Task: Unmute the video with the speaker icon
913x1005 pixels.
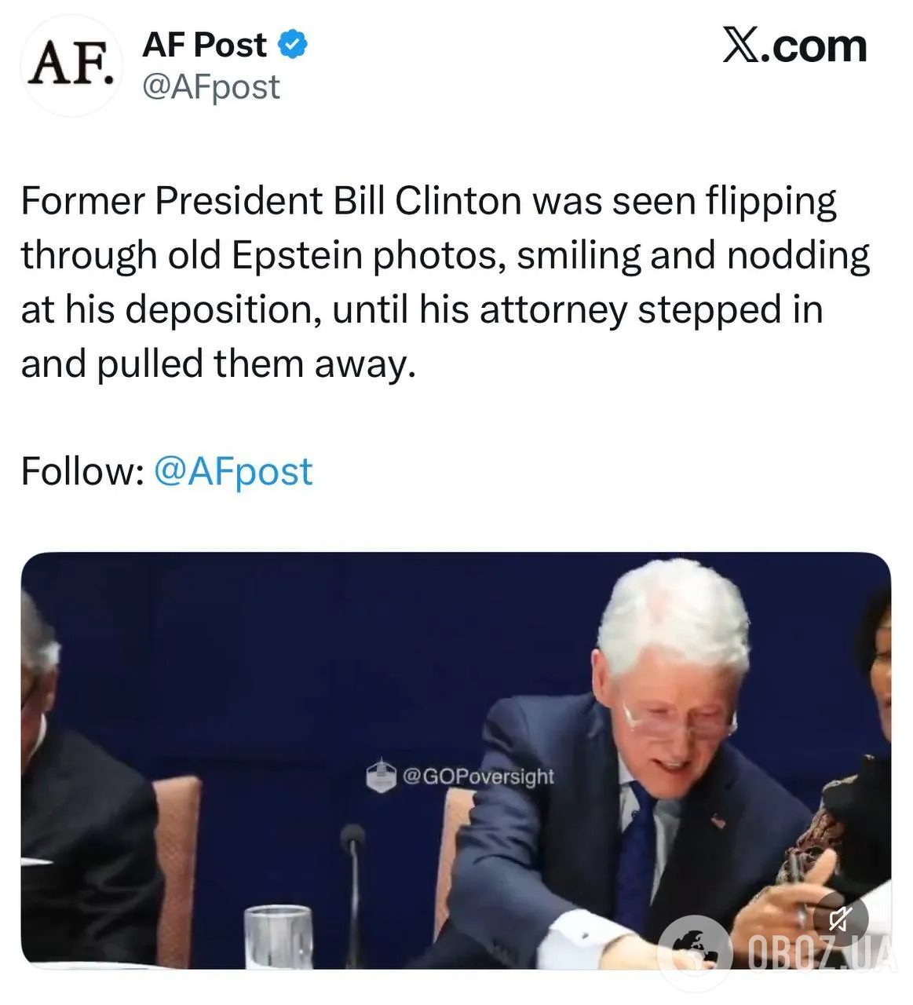Action: pyautogui.click(x=840, y=917)
